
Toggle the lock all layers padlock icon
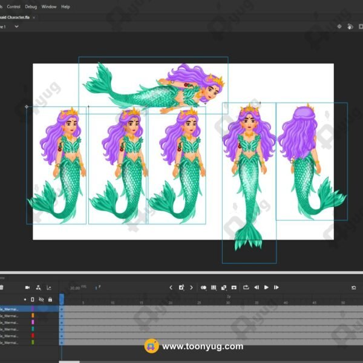coord(50,299)
